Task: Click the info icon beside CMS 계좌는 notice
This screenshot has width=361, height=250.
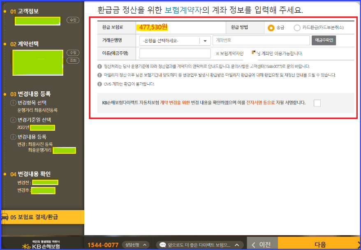Action: [100, 84]
